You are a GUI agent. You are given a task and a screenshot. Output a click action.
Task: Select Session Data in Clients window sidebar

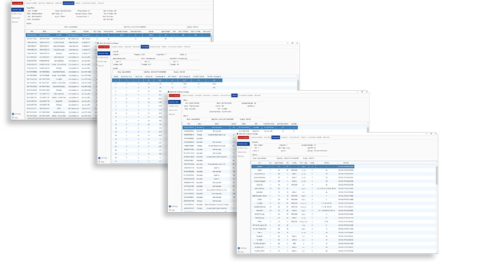click(x=175, y=102)
